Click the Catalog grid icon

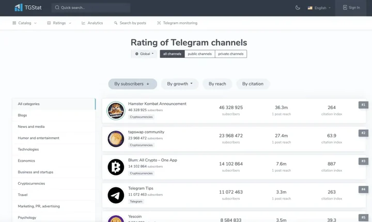[14, 23]
